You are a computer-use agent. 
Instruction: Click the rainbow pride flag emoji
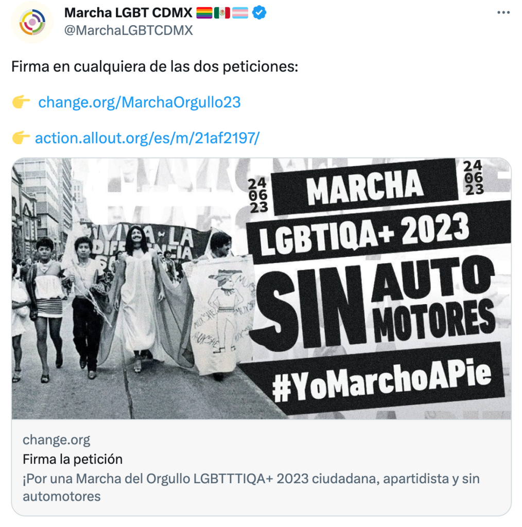(x=204, y=13)
